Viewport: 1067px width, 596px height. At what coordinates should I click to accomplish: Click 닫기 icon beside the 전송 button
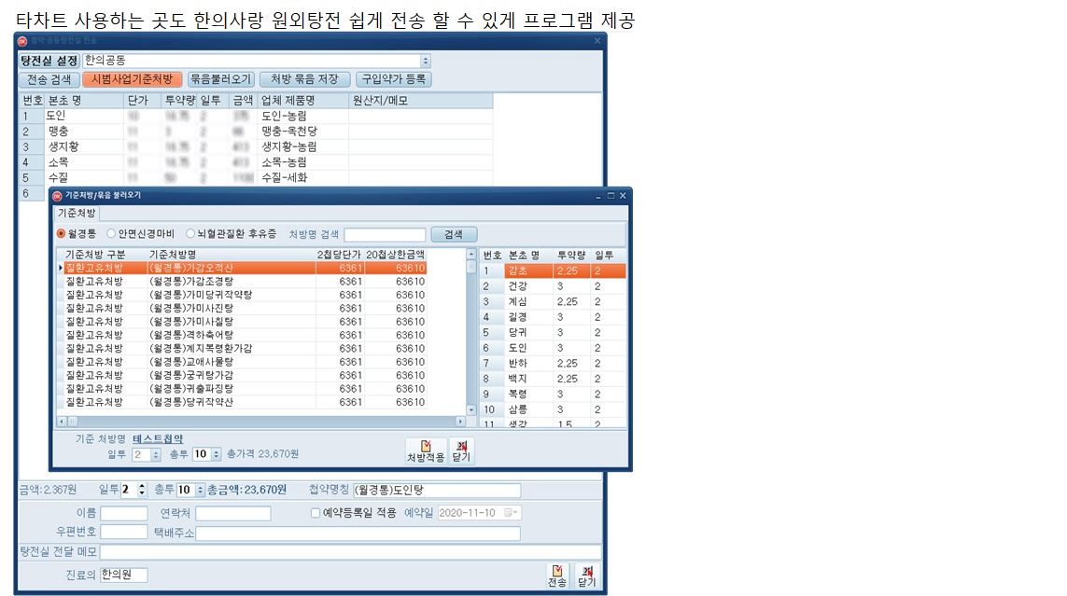click(587, 575)
